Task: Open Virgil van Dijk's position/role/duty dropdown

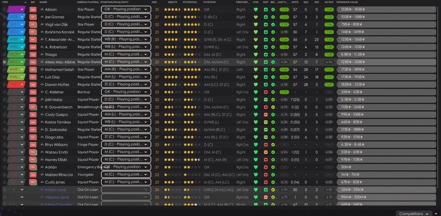Action: 126,24
